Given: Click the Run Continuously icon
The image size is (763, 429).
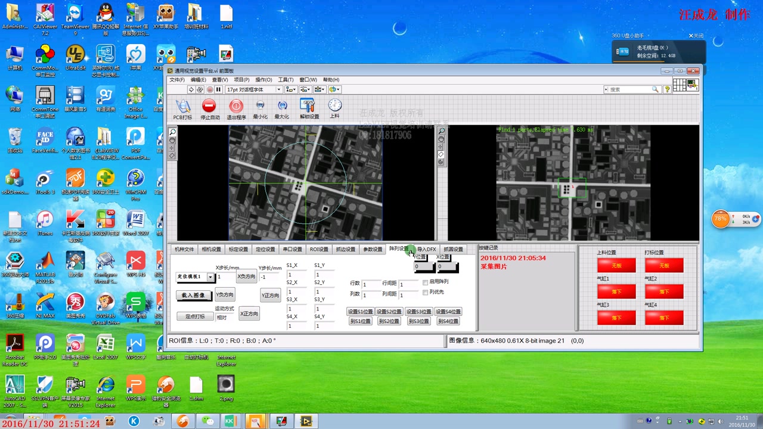Looking at the screenshot, I should [200, 89].
